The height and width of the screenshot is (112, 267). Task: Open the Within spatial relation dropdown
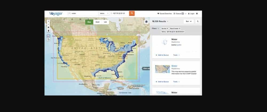point(104,13)
